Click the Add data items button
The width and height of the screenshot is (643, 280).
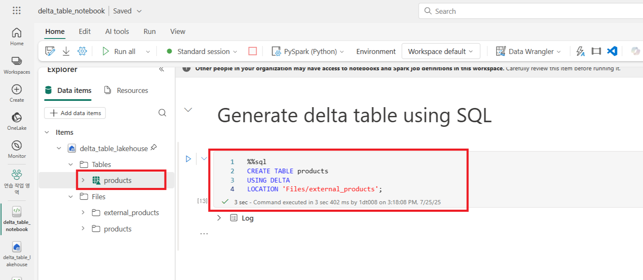point(75,113)
